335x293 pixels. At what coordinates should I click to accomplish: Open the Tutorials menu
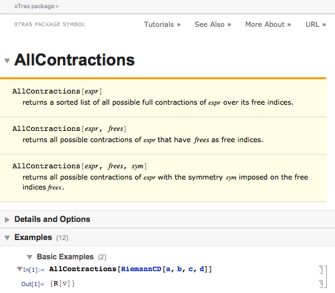[x=162, y=24]
